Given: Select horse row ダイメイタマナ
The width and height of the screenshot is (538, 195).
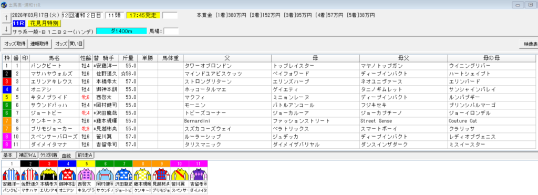Looking at the screenshot, I should [x=270, y=145].
